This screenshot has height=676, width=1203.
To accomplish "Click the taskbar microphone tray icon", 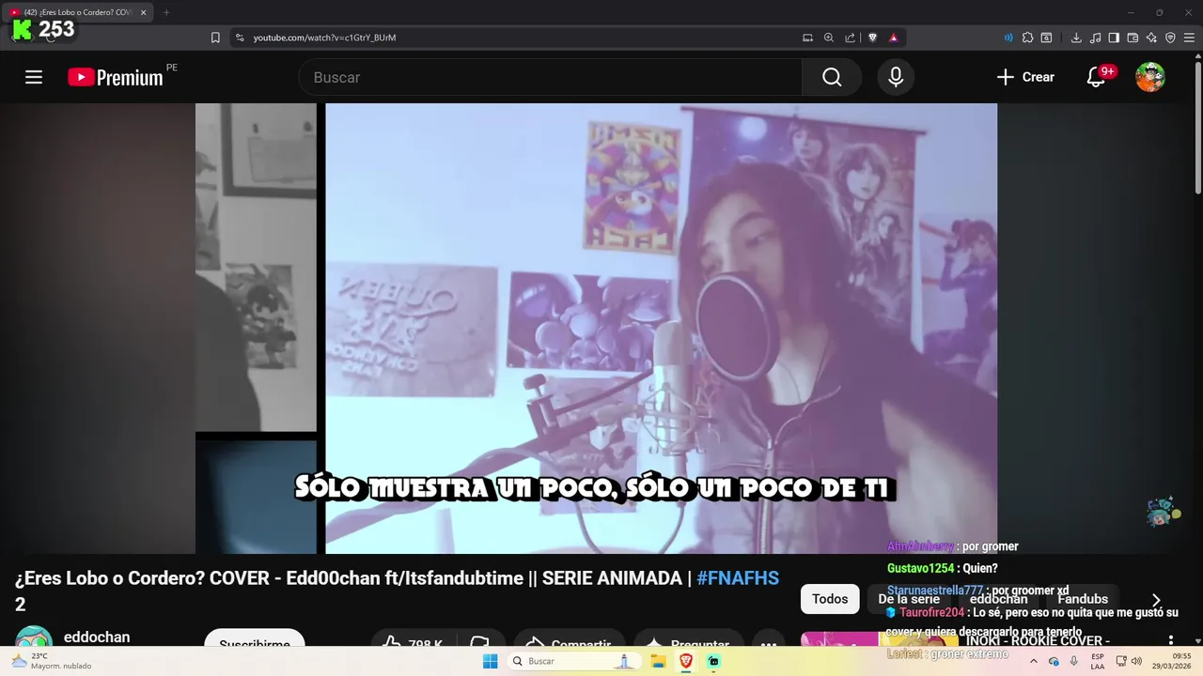I will (x=1073, y=661).
